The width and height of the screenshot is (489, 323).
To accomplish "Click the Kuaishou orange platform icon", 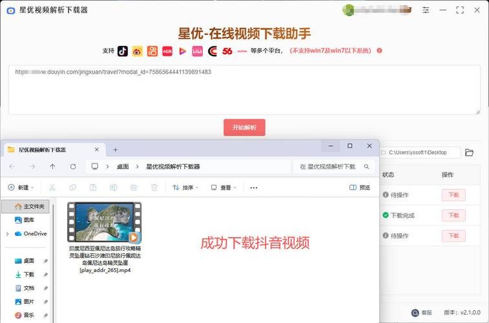I will pyautogui.click(x=152, y=51).
